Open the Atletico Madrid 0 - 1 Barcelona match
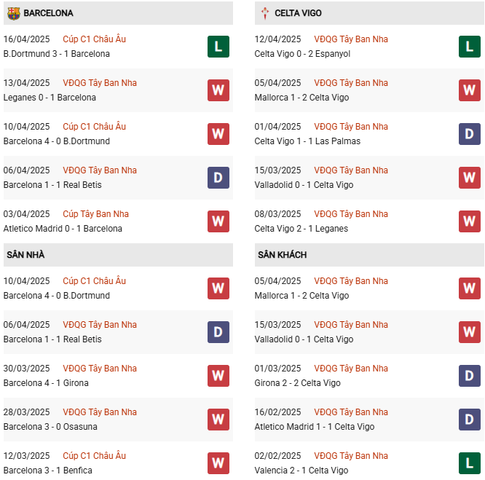The height and width of the screenshot is (480, 485). click(63, 229)
